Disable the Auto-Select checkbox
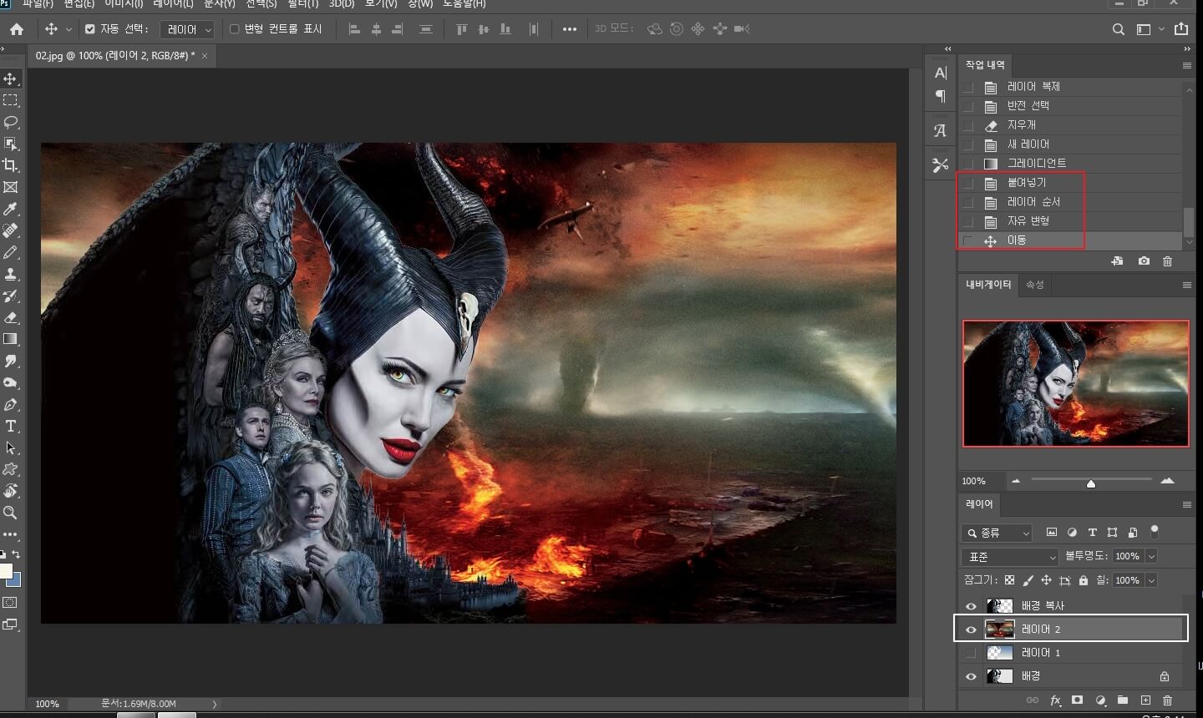The image size is (1203, 718). point(90,29)
